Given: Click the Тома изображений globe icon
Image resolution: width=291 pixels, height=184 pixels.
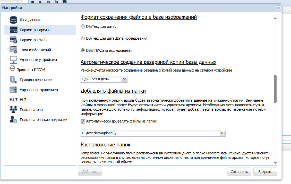Looking at the screenshot, I should [13, 50].
